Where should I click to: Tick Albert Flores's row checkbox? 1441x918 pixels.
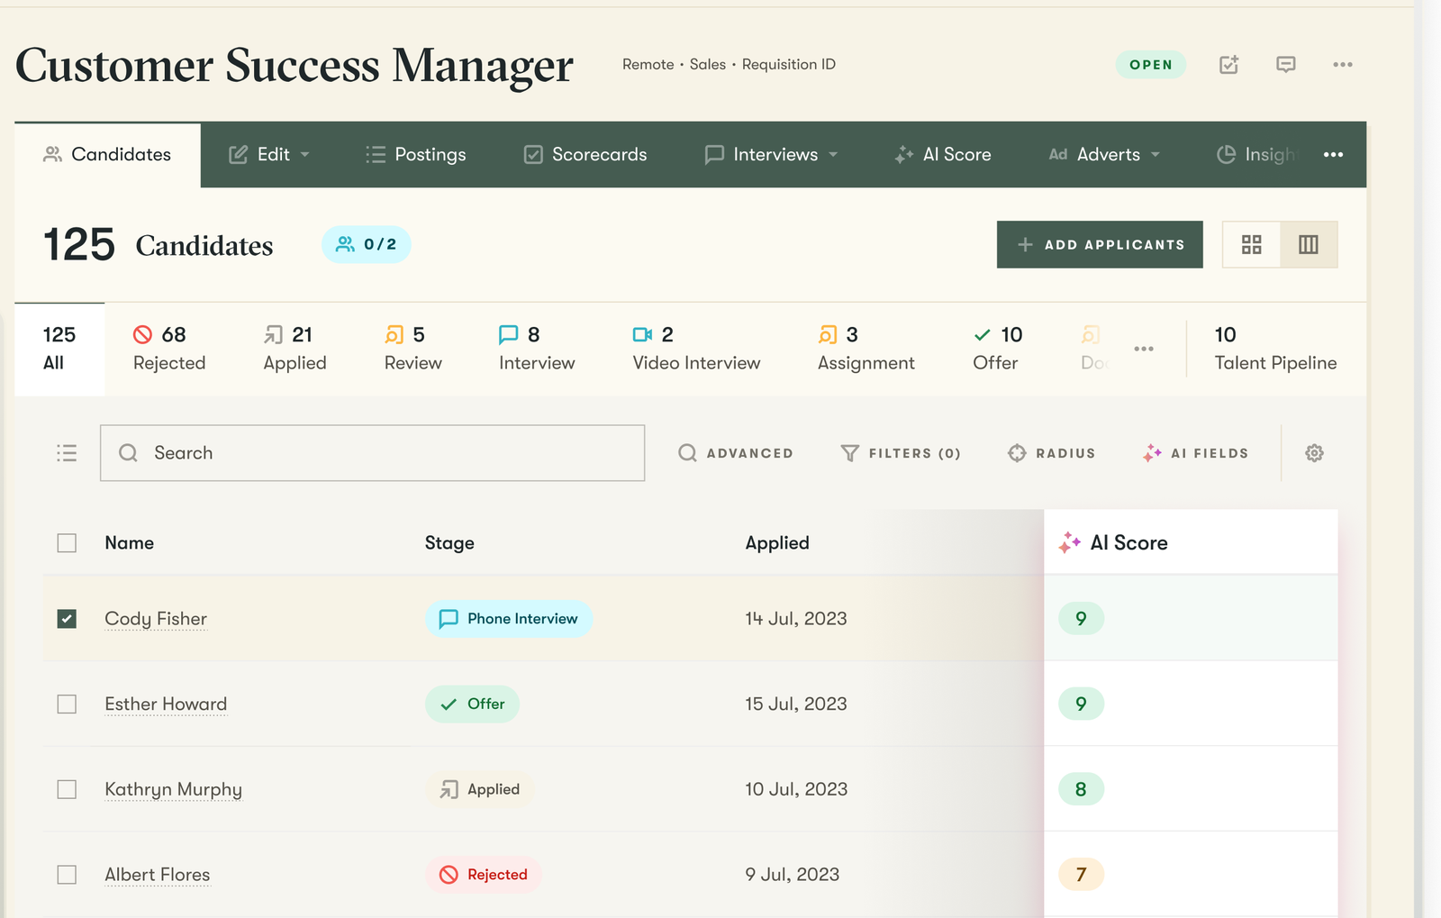point(67,875)
